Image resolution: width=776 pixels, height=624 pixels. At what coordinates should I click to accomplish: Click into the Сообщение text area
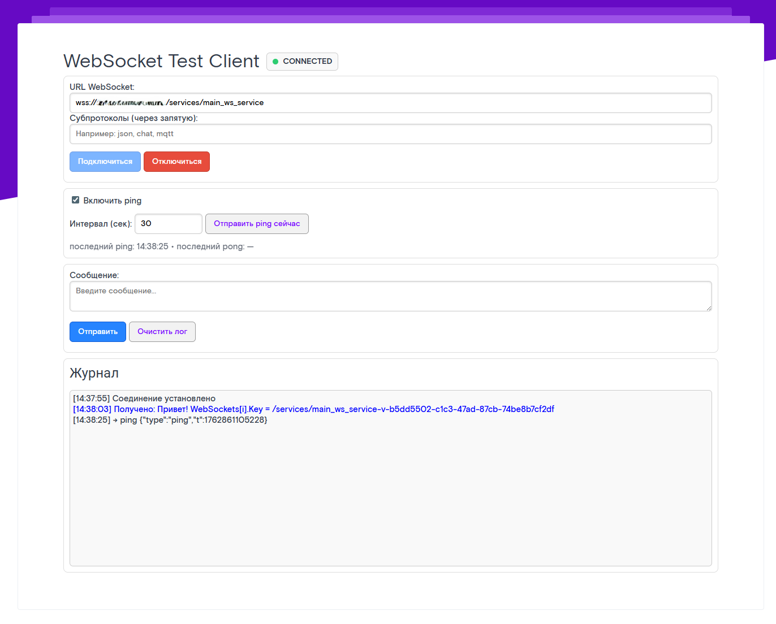click(390, 296)
